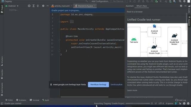The width and height of the screenshot is (191, 107).
Task: Open the SDK Manager icon
Action: pos(175,1)
